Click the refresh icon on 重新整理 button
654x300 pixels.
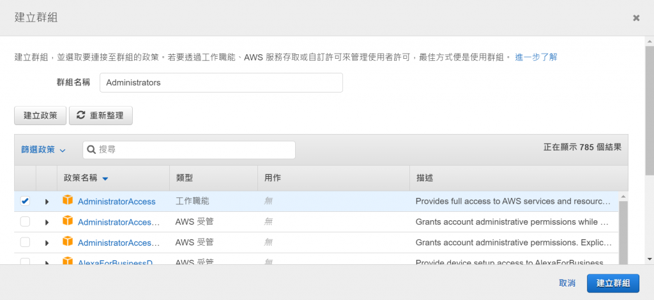pyautogui.click(x=81, y=116)
